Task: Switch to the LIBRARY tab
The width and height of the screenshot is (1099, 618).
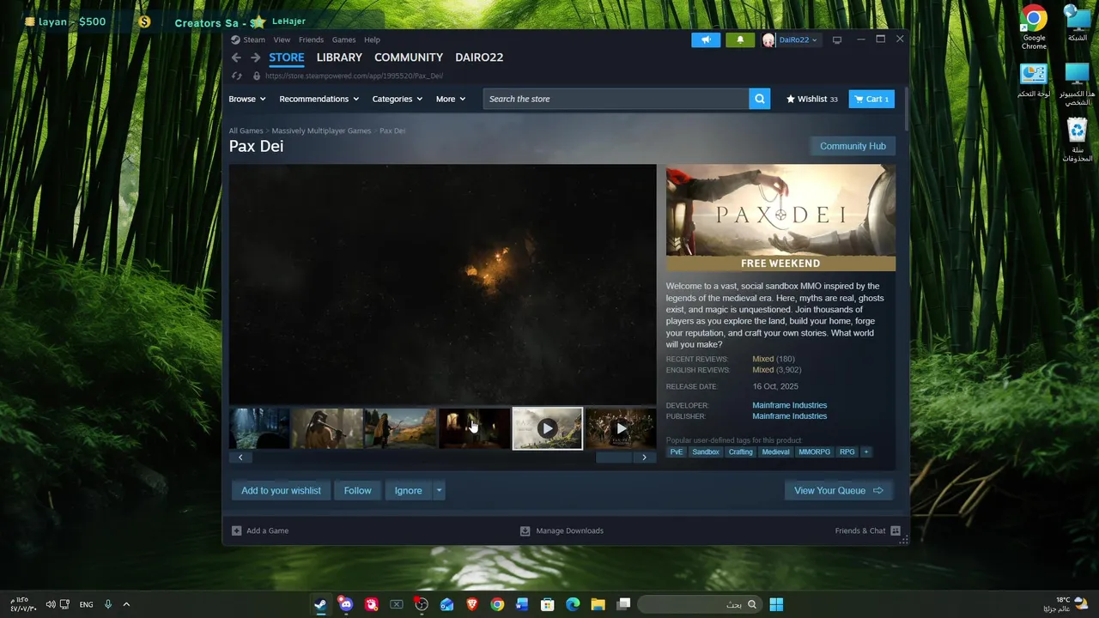Action: pyautogui.click(x=339, y=58)
